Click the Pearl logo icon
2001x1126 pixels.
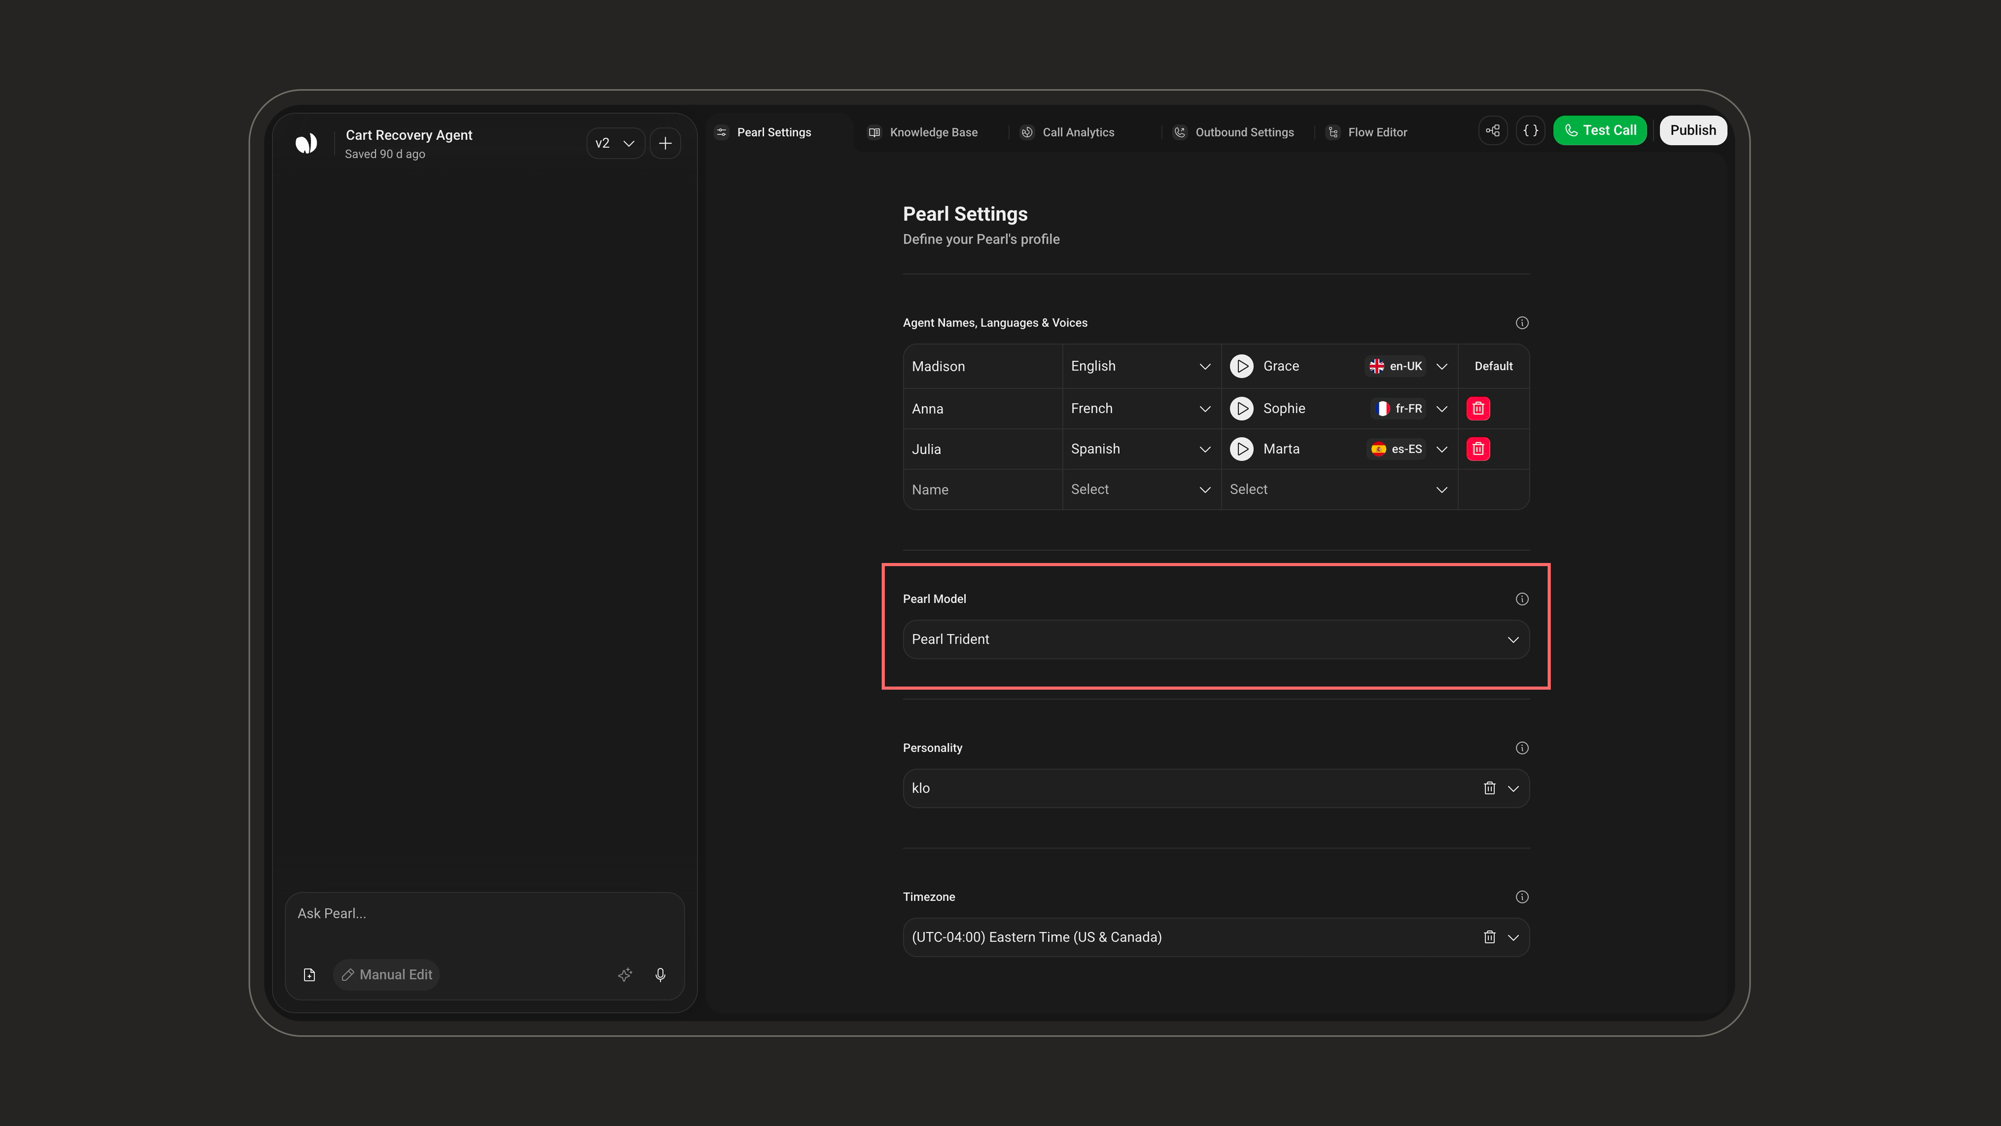tap(306, 143)
